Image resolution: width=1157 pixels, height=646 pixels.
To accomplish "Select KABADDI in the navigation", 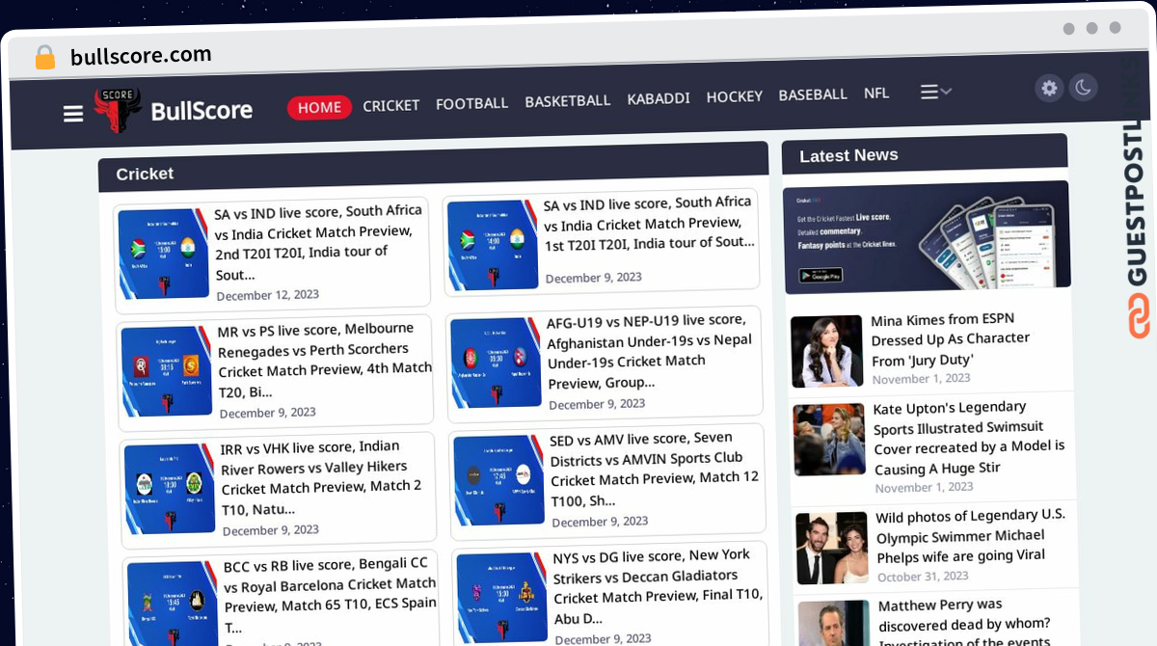I will (659, 98).
